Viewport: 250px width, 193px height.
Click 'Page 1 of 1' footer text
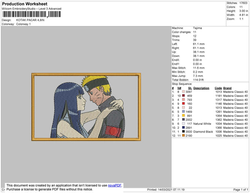pos(241,190)
